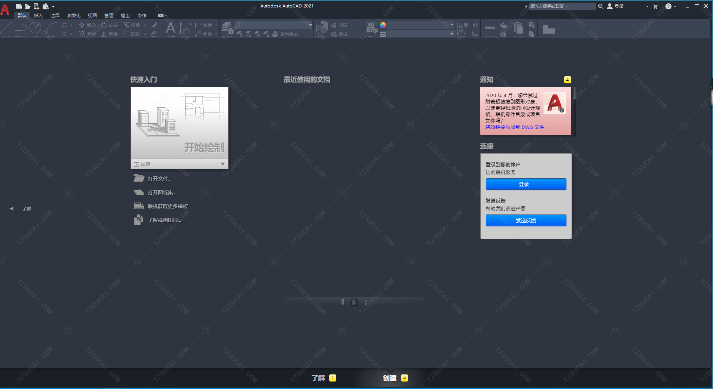Screen dimensions: 713x389
Task: Open the 视图 ribbon tab
Action: (92, 15)
